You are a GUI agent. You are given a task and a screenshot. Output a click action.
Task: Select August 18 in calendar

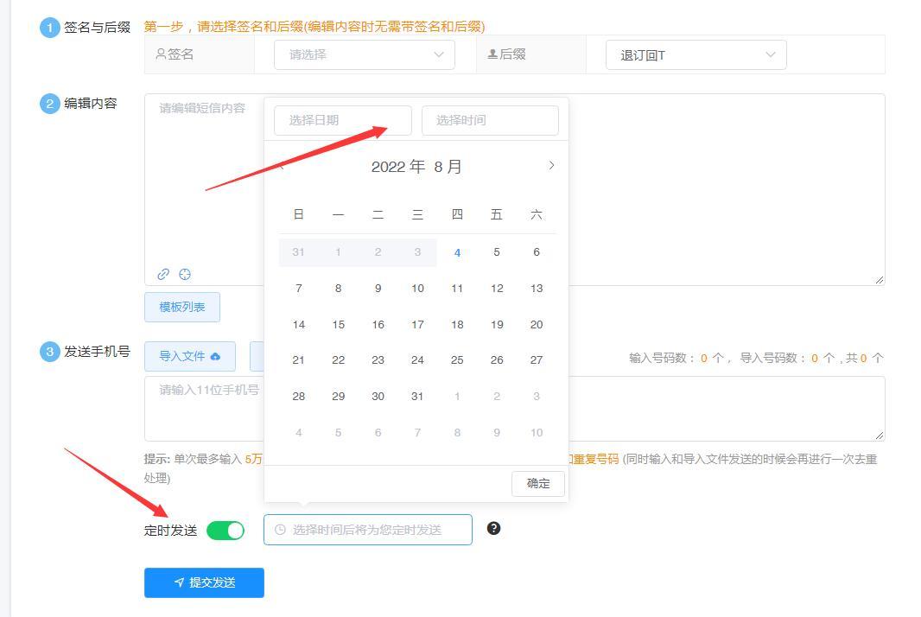457,324
